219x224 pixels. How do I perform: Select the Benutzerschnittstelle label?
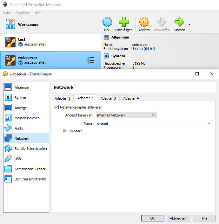click(x=30, y=179)
